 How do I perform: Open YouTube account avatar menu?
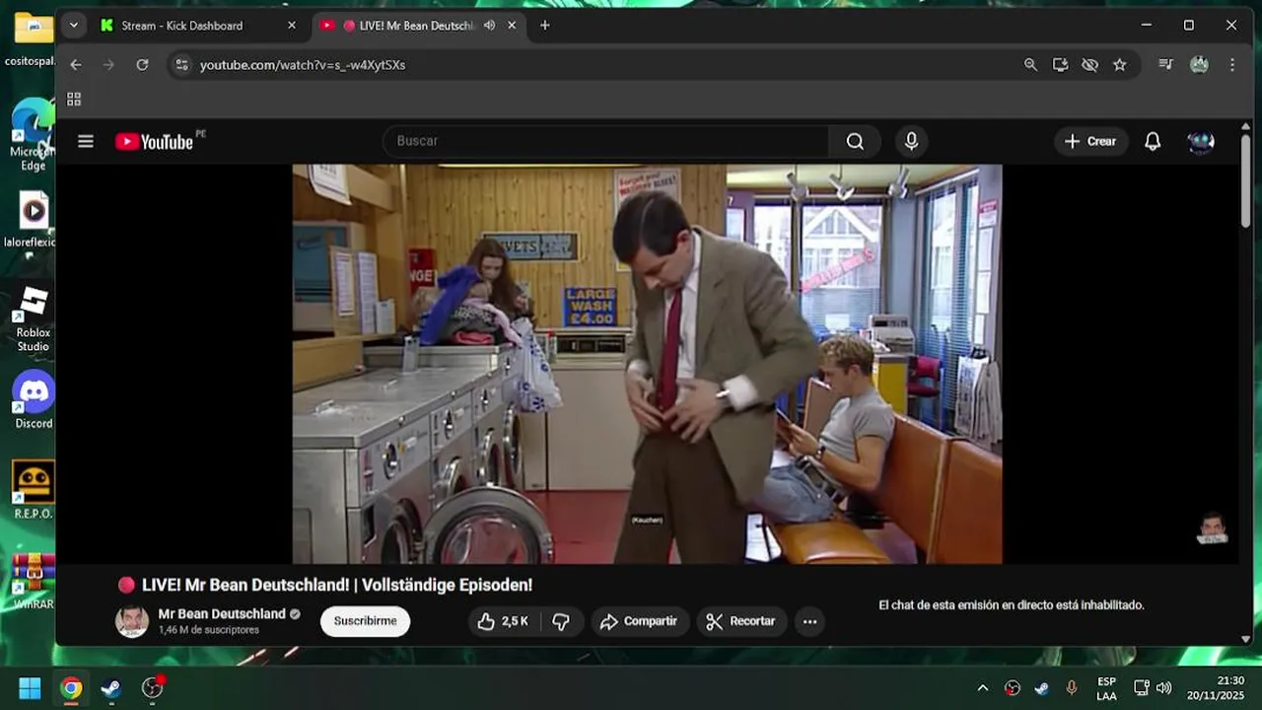coord(1201,141)
